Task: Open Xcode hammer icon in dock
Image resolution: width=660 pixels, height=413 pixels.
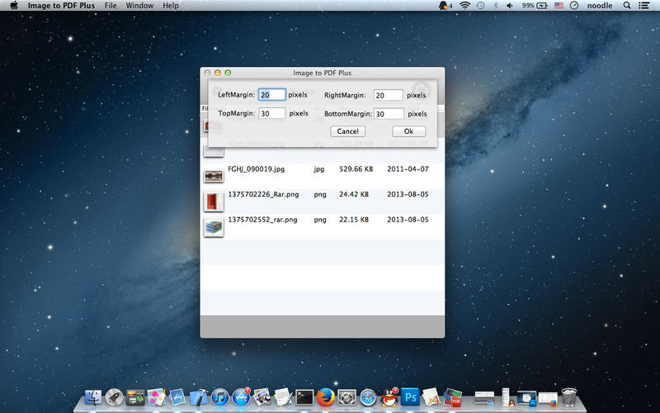Action: (199, 397)
